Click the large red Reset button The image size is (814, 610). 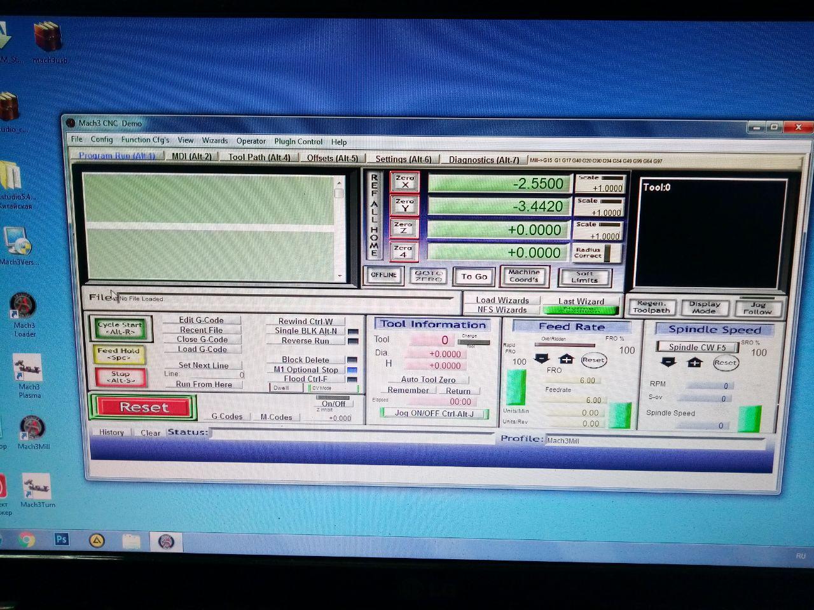(x=144, y=407)
